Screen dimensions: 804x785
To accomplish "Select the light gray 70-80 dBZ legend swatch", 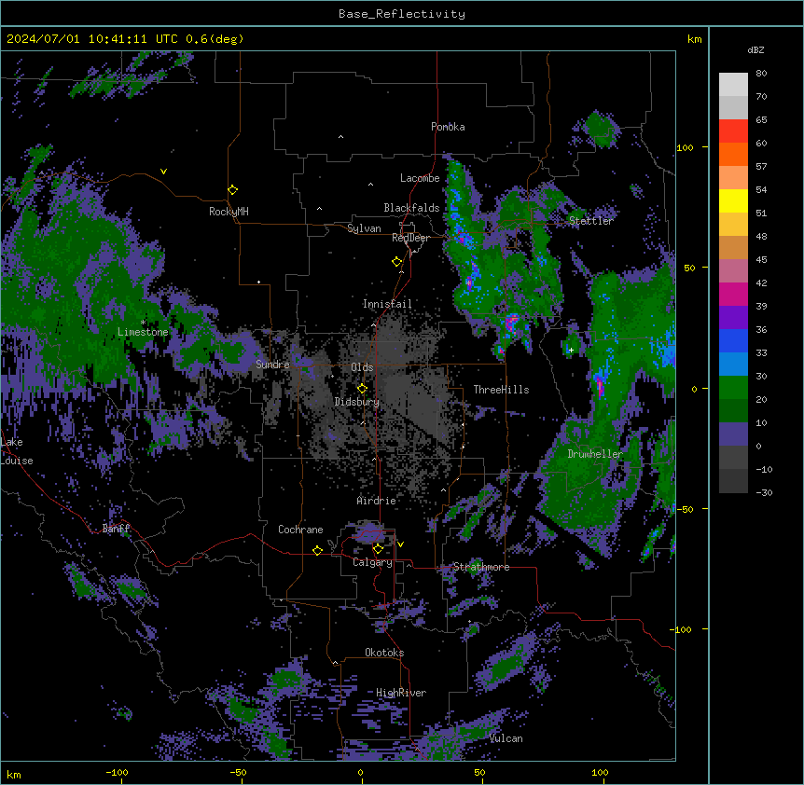I will point(733,84).
